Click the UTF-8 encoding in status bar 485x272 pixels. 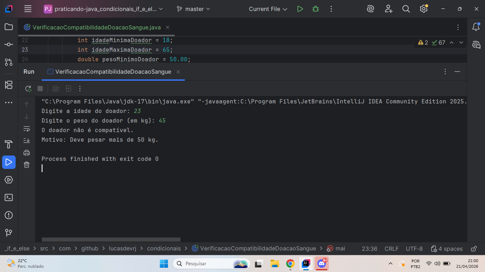(414, 249)
